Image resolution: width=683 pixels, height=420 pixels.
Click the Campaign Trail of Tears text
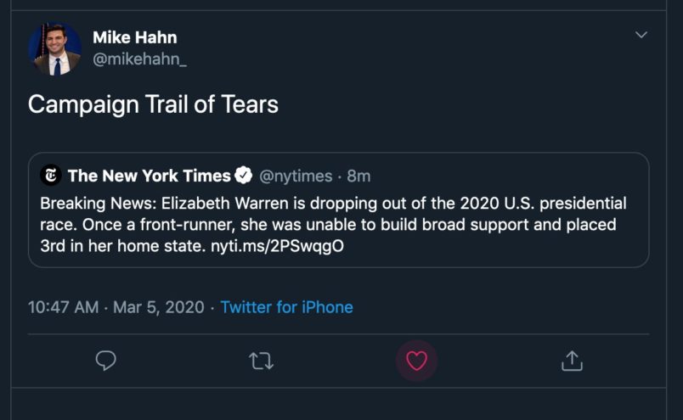pyautogui.click(x=153, y=104)
